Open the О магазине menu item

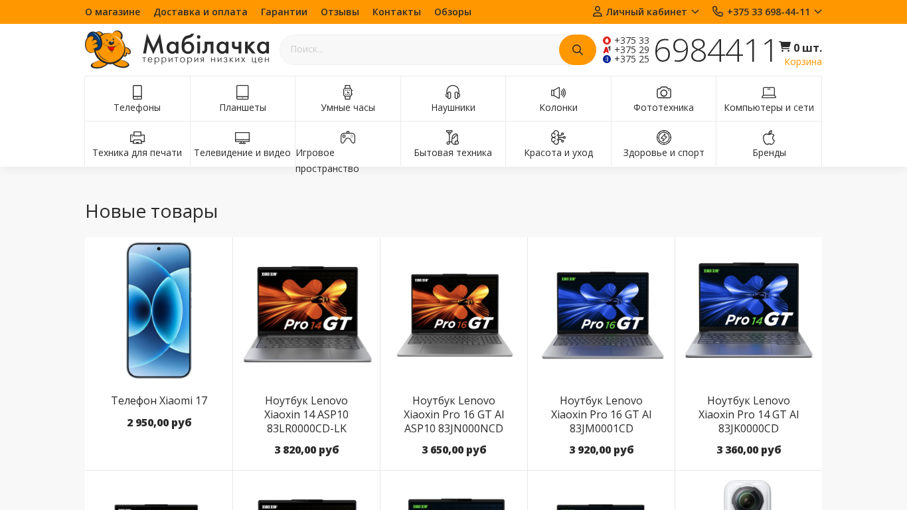coord(113,11)
